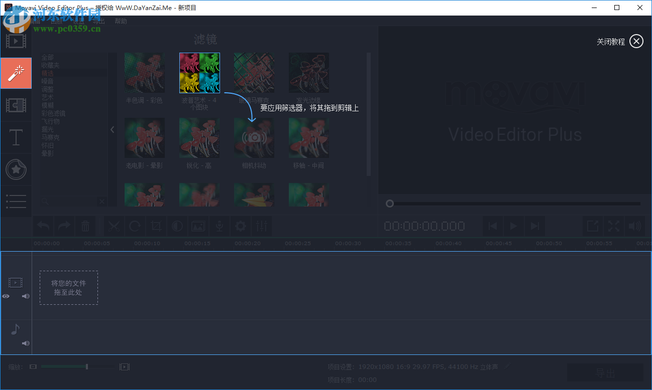This screenshot has width=652, height=390.
Task: Mute the video track speaker toggle
Action: 25,296
